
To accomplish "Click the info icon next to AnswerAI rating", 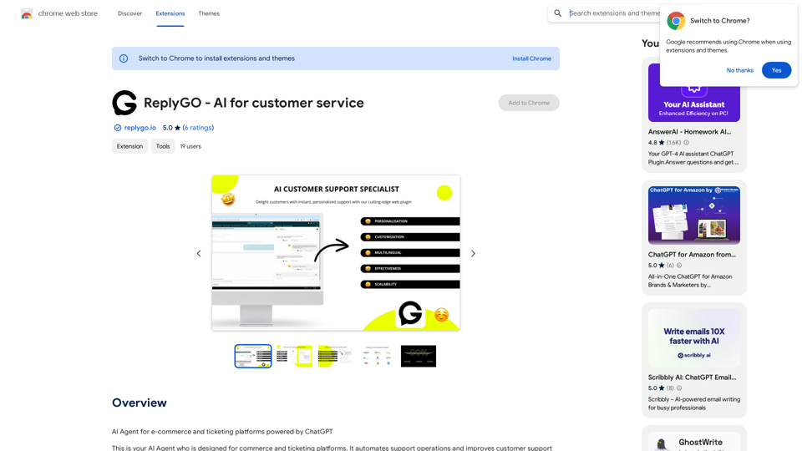I will (687, 143).
